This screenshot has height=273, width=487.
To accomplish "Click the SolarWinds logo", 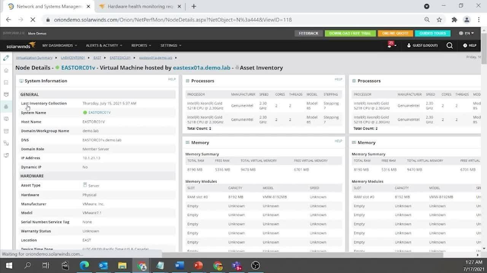I will click(21, 45).
